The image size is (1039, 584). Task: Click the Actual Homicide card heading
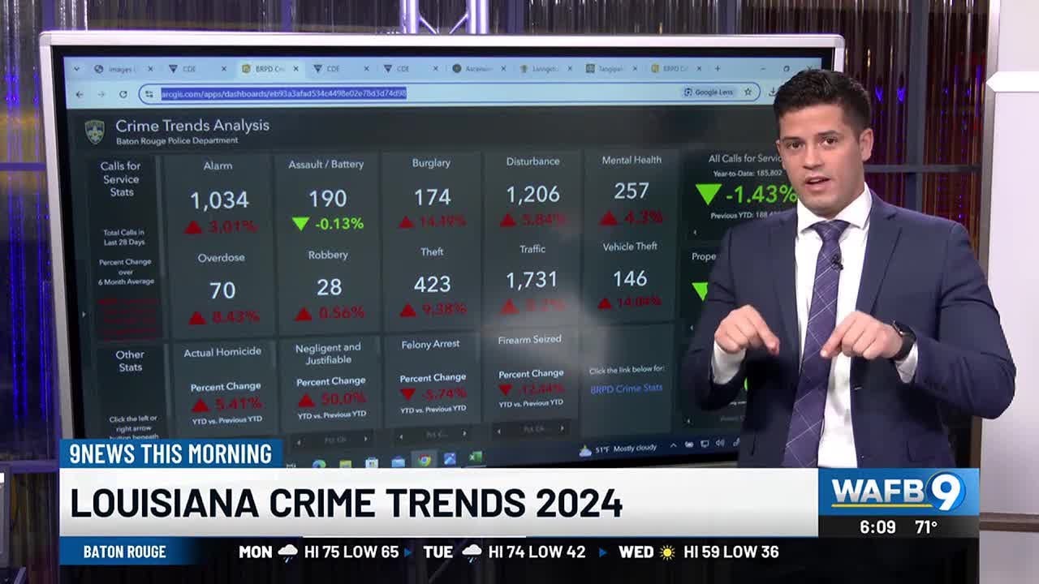click(x=222, y=352)
